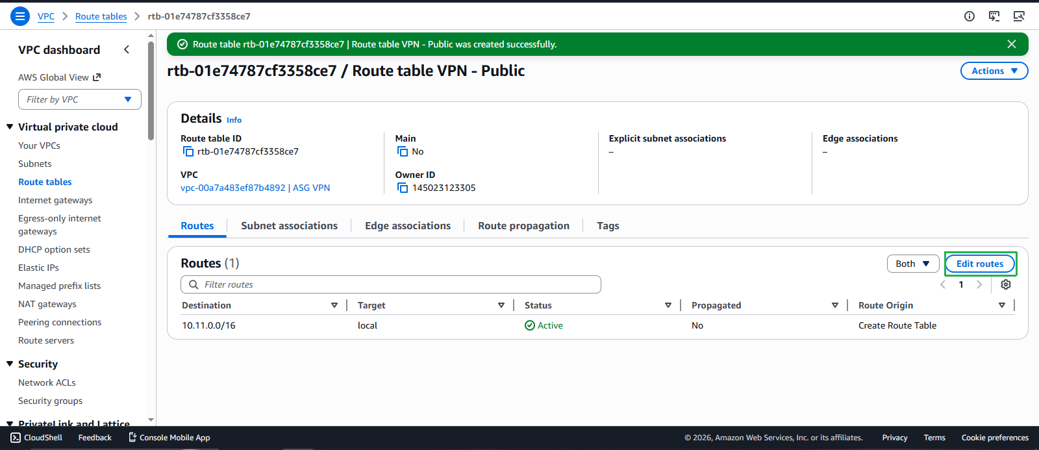This screenshot has width=1039, height=450.
Task: Open the Filter by VPC dropdown
Action: pyautogui.click(x=80, y=99)
